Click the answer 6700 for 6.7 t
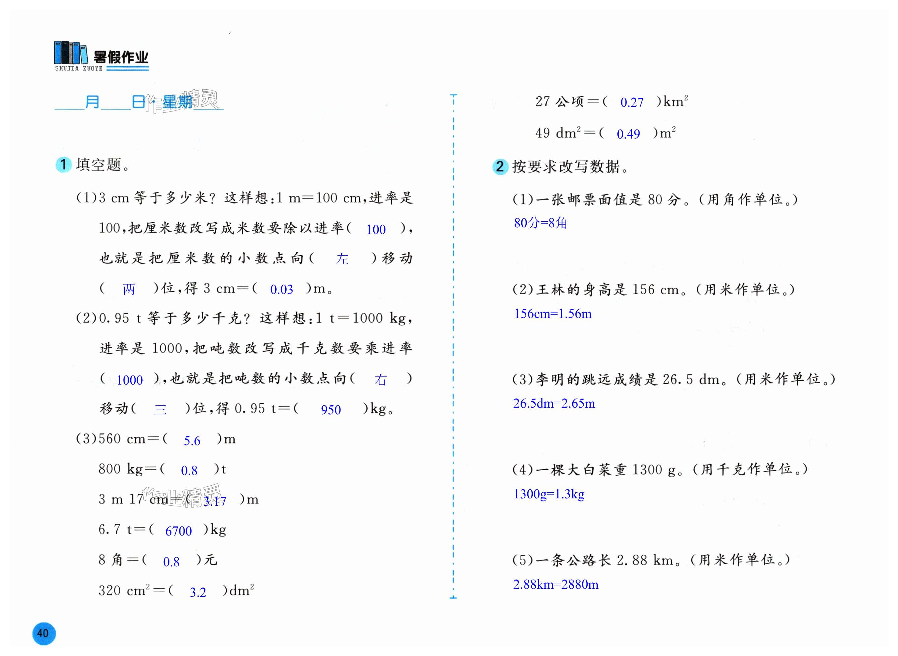The width and height of the screenshot is (898, 656). pyautogui.click(x=178, y=531)
